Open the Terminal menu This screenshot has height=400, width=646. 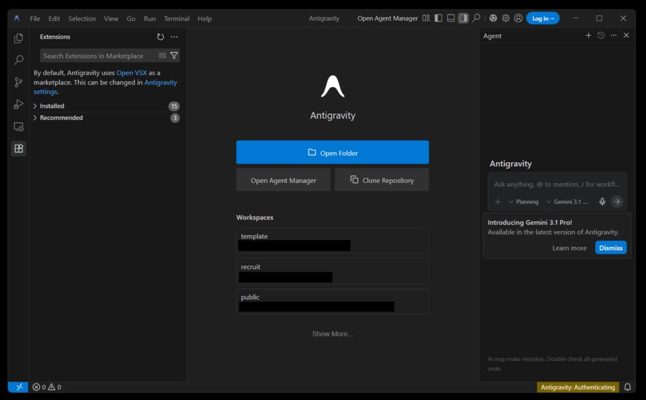click(177, 18)
